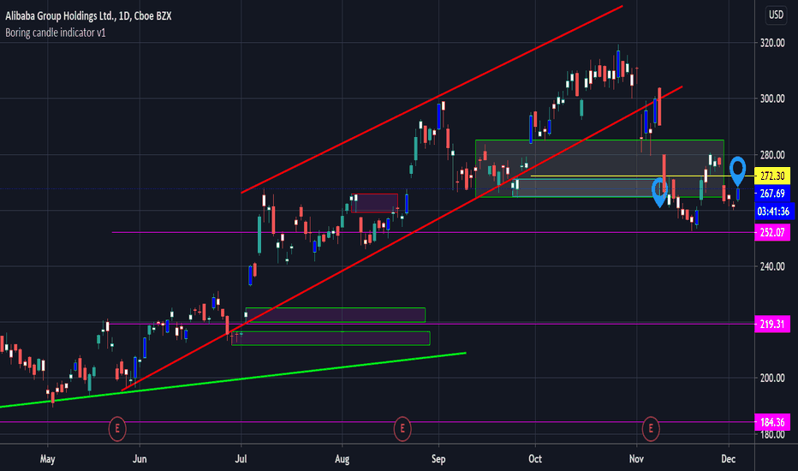798x471 pixels.
Task: Select the Boring candle indicator v1 label
Action: pyautogui.click(x=56, y=33)
